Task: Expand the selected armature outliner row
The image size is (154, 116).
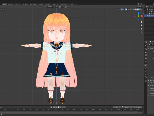Action: (147, 16)
